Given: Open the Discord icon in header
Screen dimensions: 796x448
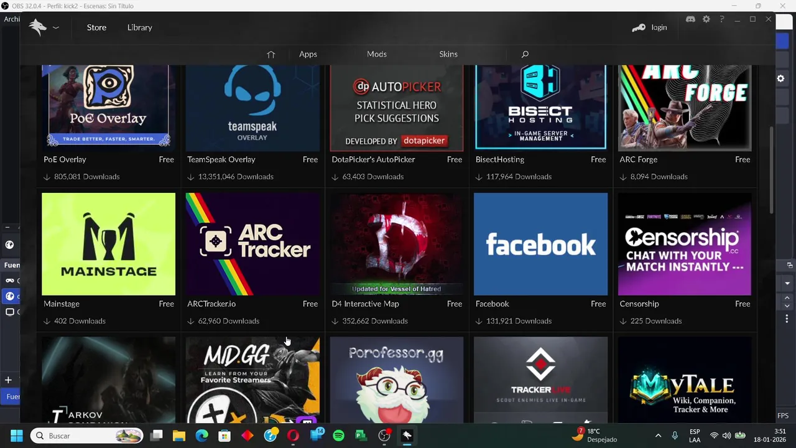Looking at the screenshot, I should [690, 19].
